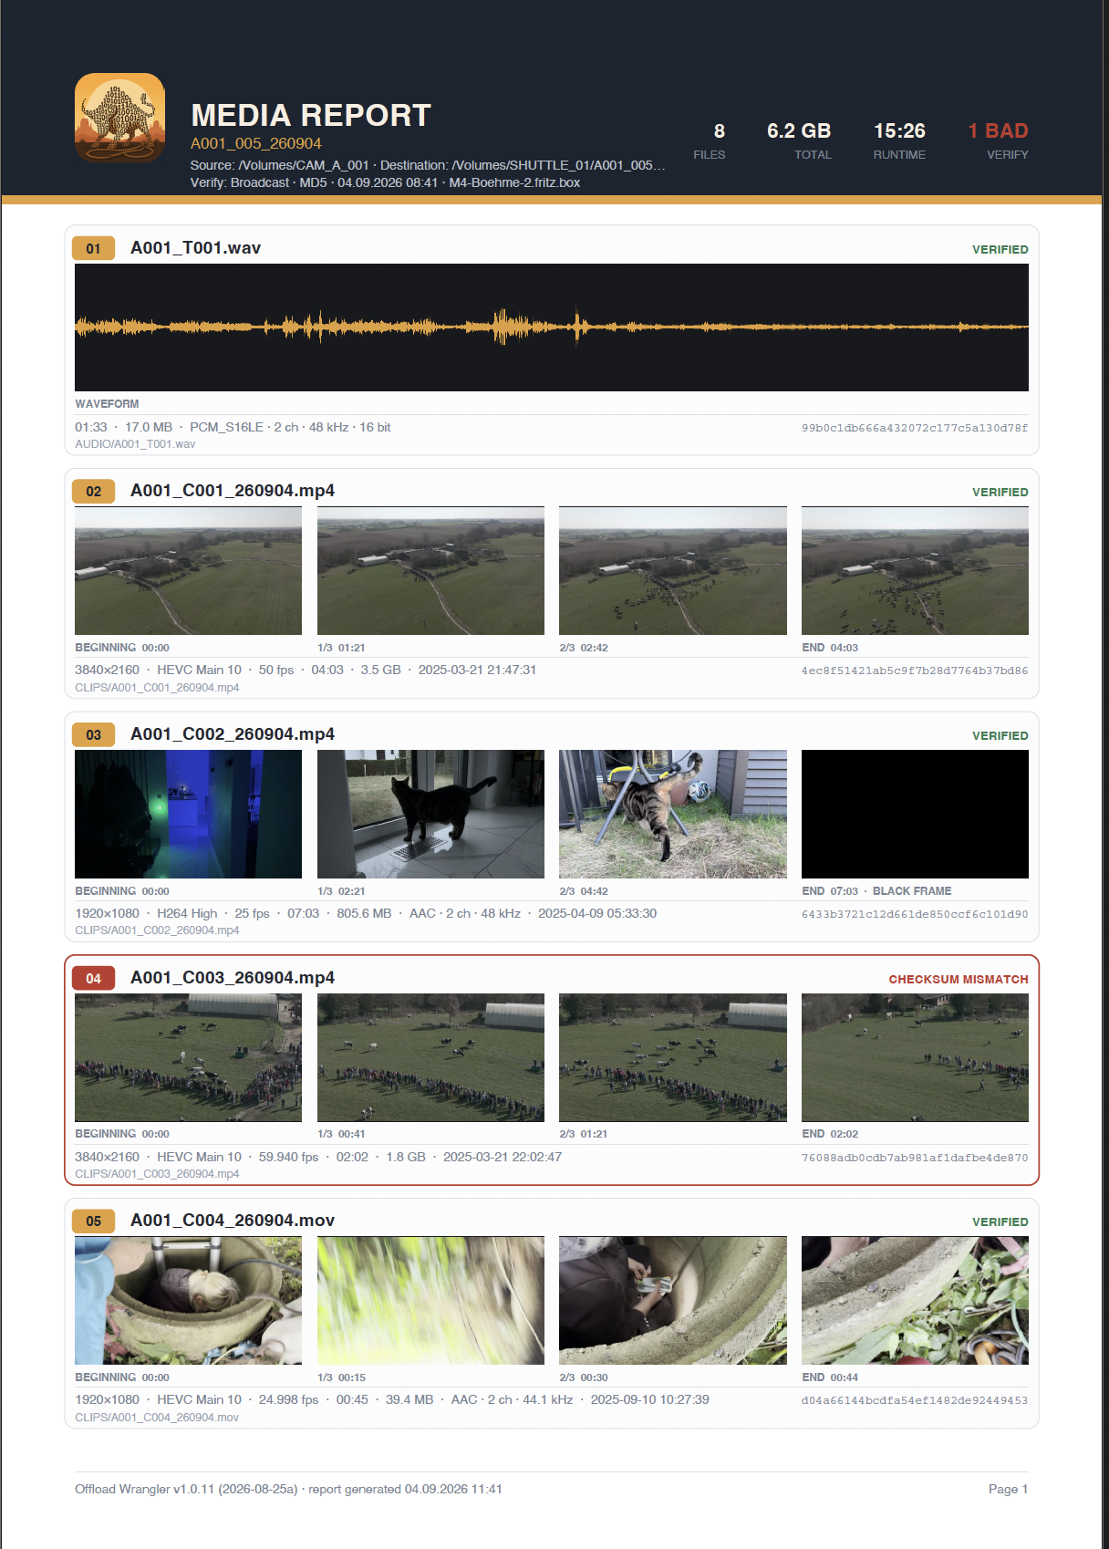Click the 8 FILES statistic
Image resolution: width=1109 pixels, height=1549 pixels.
coord(710,141)
